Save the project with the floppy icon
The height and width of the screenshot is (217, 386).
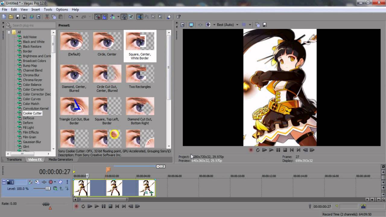point(18,17)
